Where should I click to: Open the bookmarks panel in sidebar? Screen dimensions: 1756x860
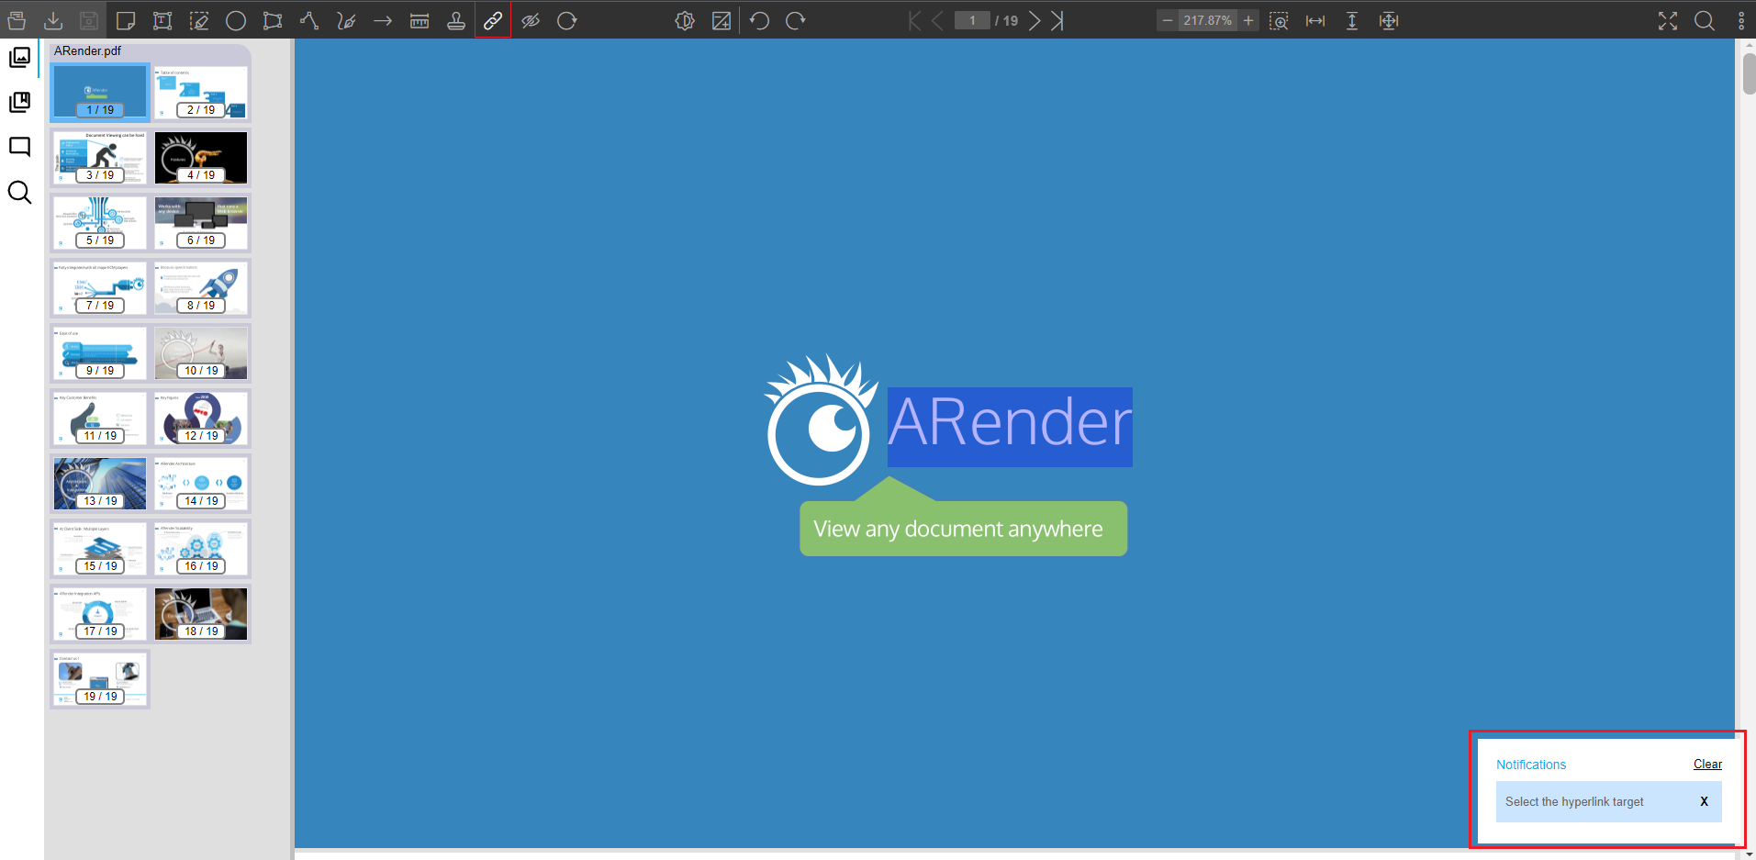click(19, 102)
